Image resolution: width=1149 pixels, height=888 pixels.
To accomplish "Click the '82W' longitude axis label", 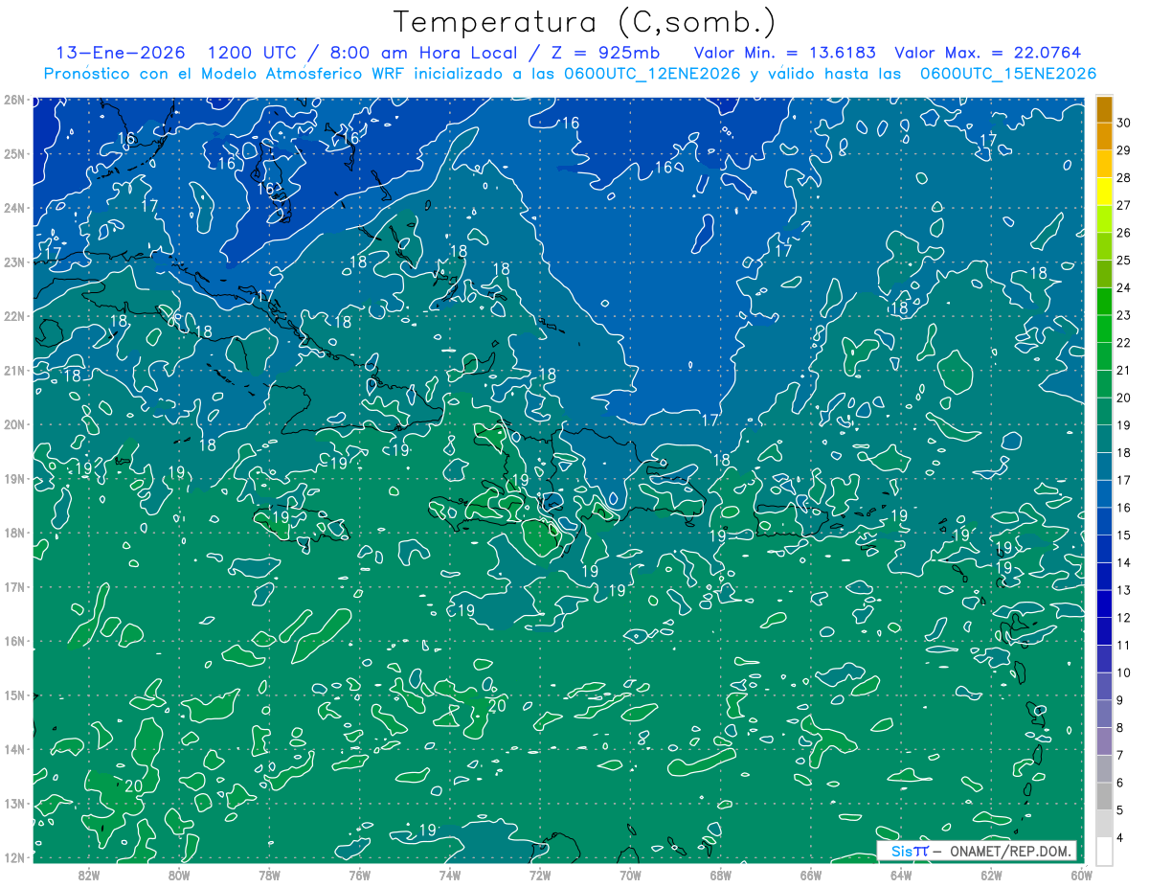I will 89,875.
